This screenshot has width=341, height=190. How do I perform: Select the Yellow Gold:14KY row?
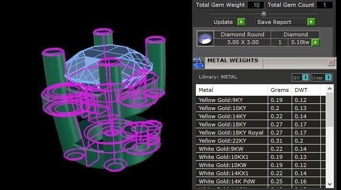(x=261, y=116)
